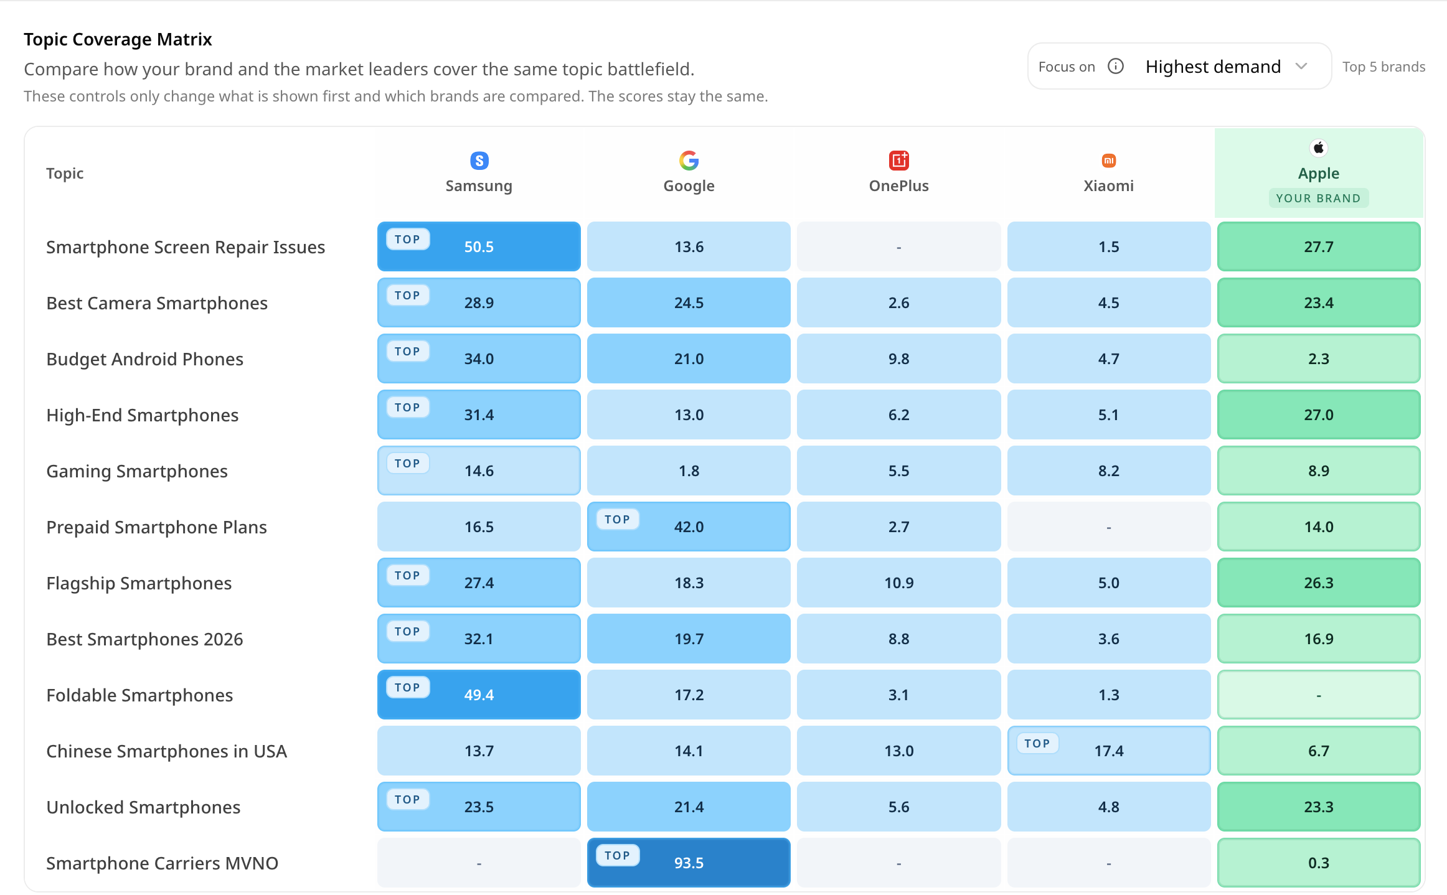Click Samsung's 50.5 score cell
Screen dimensions: 1447x895
click(x=479, y=246)
